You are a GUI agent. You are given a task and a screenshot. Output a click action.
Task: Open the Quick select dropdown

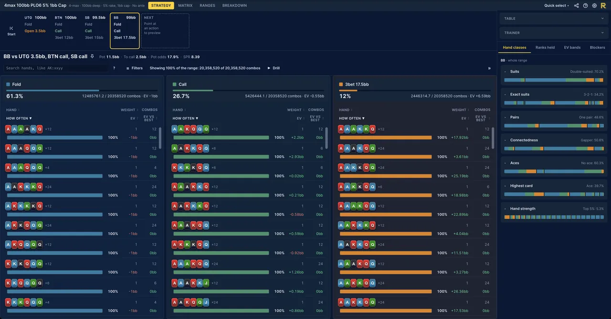[x=557, y=6]
